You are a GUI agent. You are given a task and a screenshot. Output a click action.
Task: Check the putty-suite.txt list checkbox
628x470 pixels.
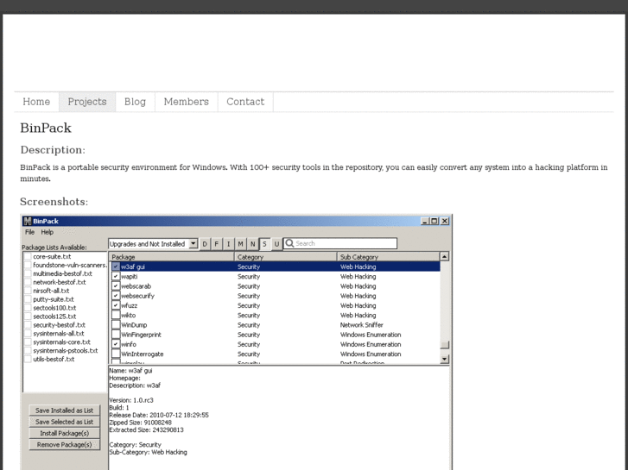click(x=28, y=299)
